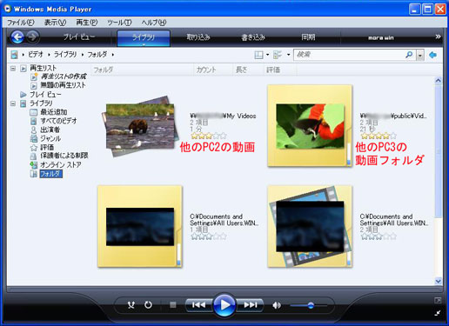Select 保護者による制限 in the tree
Screen dimensions: 449x326
[64, 156]
